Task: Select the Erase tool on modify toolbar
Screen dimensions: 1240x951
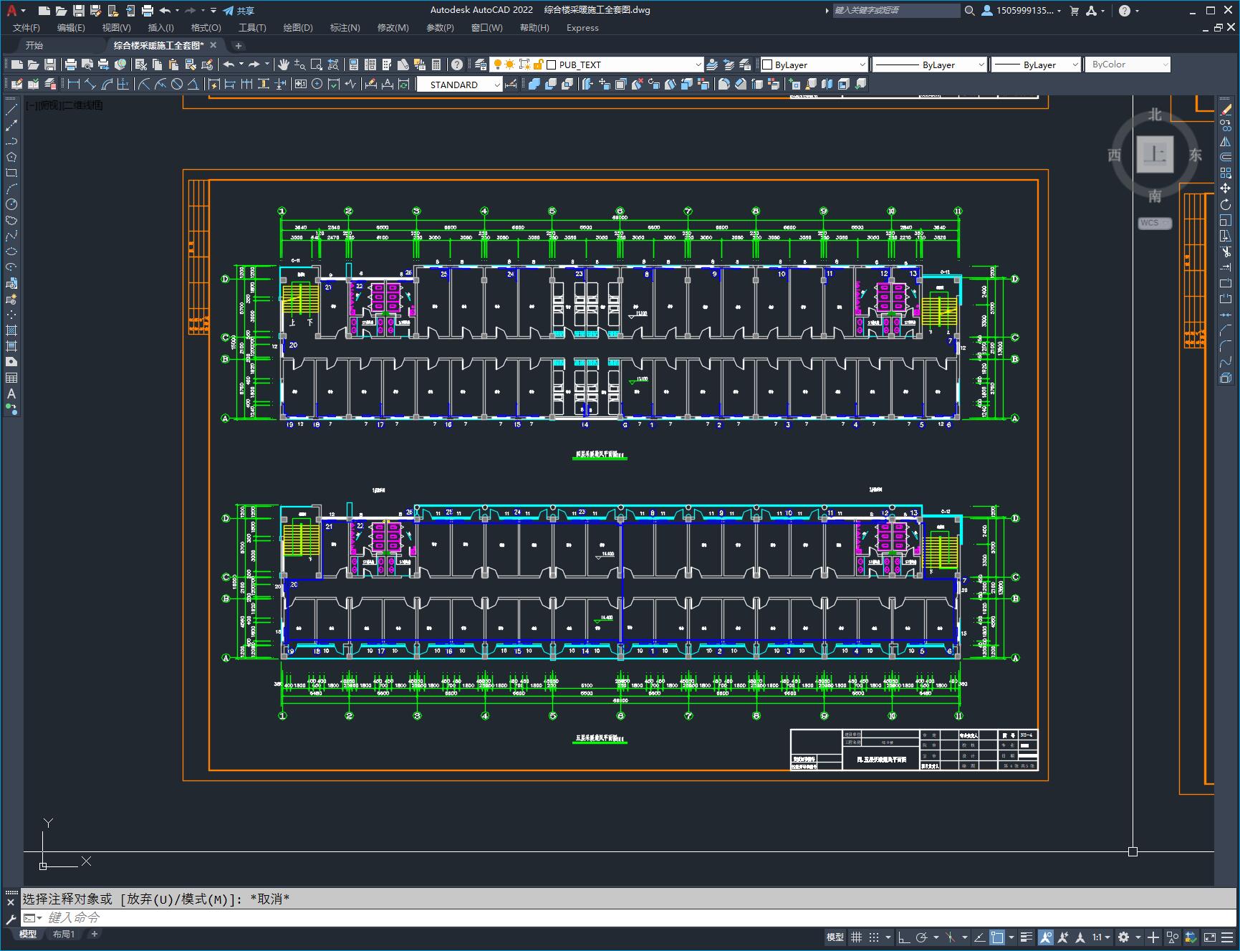Action: [x=1226, y=110]
